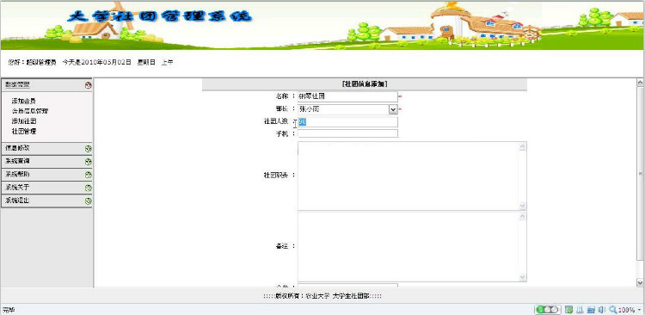Viewport: 645px width, 315px height.
Task: Click the page's vertical scrollbar down arrow
Action: (x=640, y=282)
